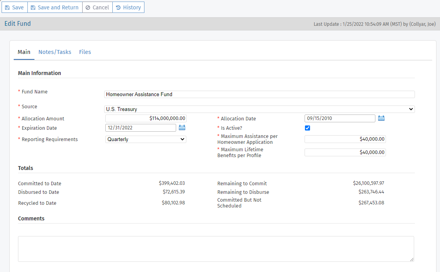Edit Maximum Lifetime Benefits per Profile field
This screenshot has width=440, height=272.
345,152
